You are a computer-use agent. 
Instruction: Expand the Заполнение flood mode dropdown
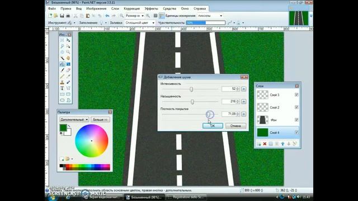pos(106,23)
